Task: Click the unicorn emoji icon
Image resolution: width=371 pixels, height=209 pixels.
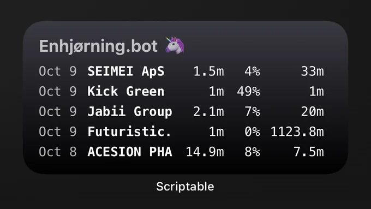Action: tap(175, 45)
